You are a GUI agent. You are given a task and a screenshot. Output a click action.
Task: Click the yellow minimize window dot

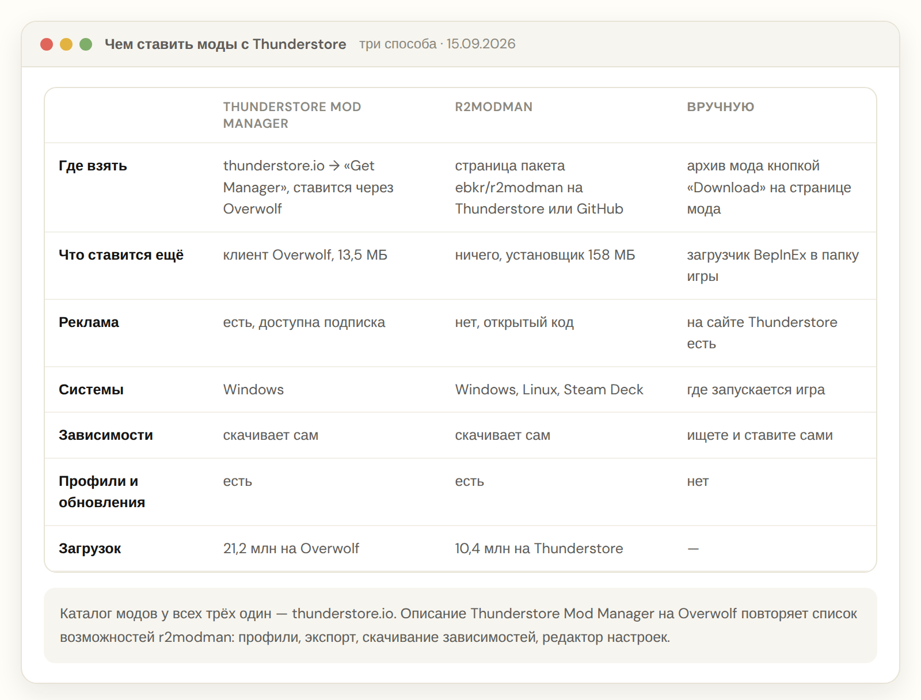coord(66,44)
